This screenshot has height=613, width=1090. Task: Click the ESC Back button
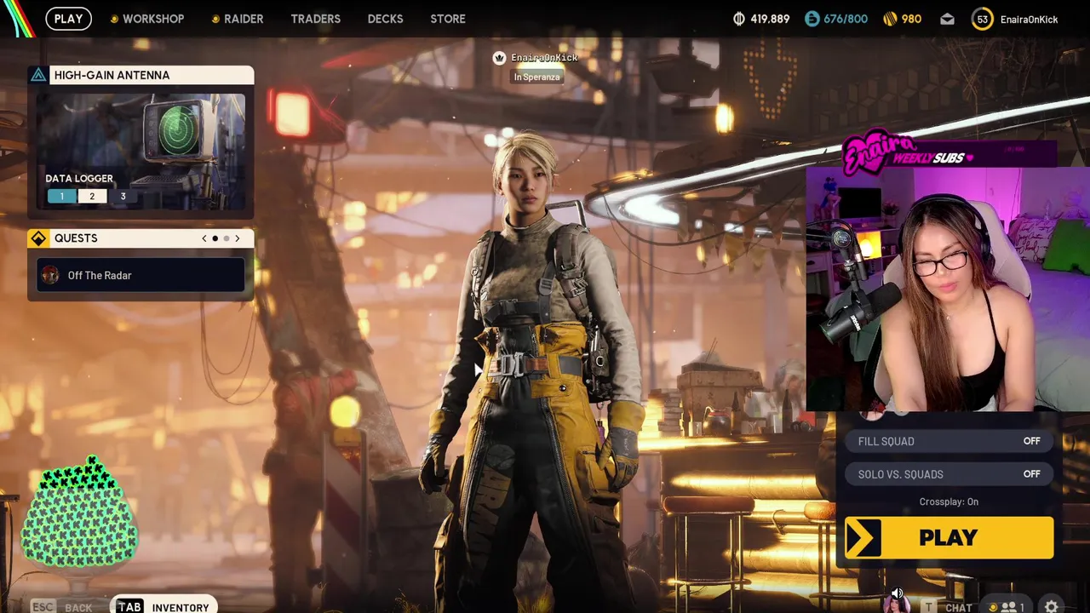[x=61, y=606]
